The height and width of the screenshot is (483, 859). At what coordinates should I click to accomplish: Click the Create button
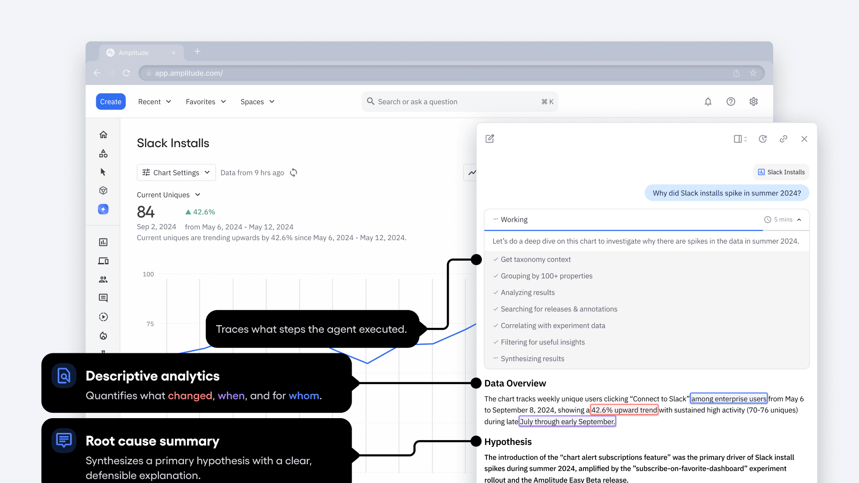pyautogui.click(x=111, y=102)
